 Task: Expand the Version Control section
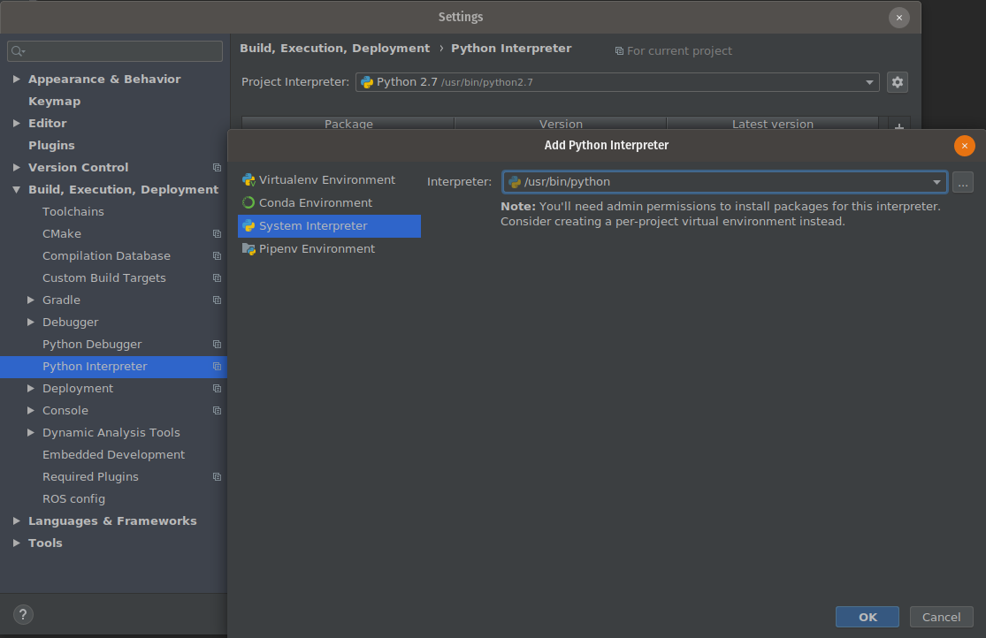(16, 167)
